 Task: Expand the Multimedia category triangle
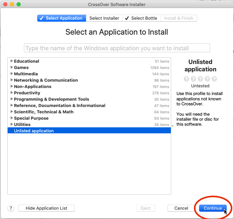(12, 73)
